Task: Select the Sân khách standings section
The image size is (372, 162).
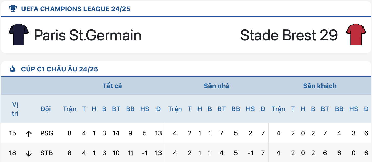Action: [320, 86]
